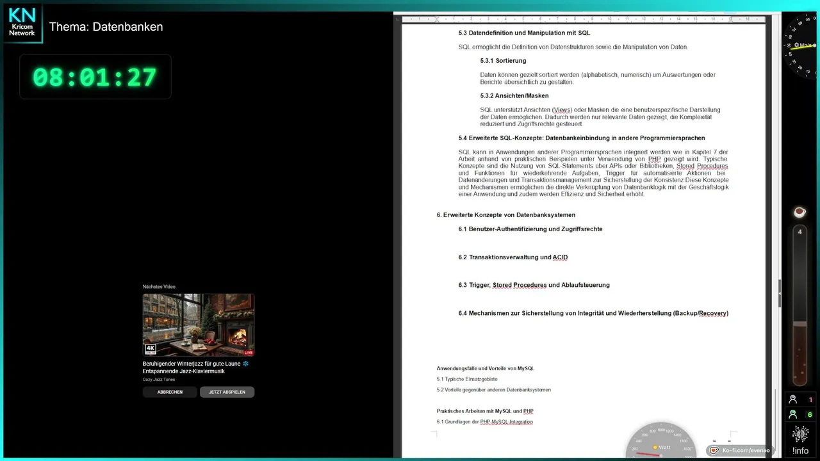Viewport: 820px width, 461px height.
Task: Click heading '6.1 Benutzer-Authentifizierung und Zugriffsrechte'
Action: (x=530, y=229)
